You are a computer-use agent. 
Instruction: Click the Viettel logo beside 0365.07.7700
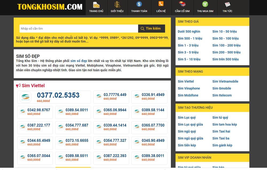coord(137,127)
